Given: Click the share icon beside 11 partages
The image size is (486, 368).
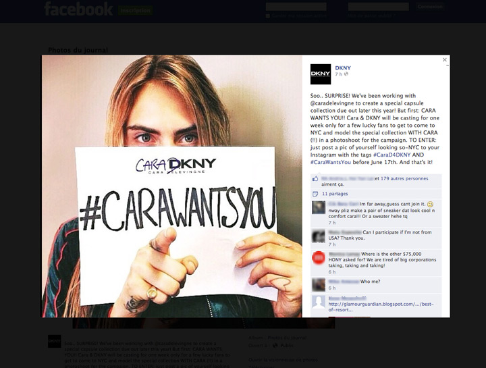Looking at the screenshot, I should coord(315,194).
